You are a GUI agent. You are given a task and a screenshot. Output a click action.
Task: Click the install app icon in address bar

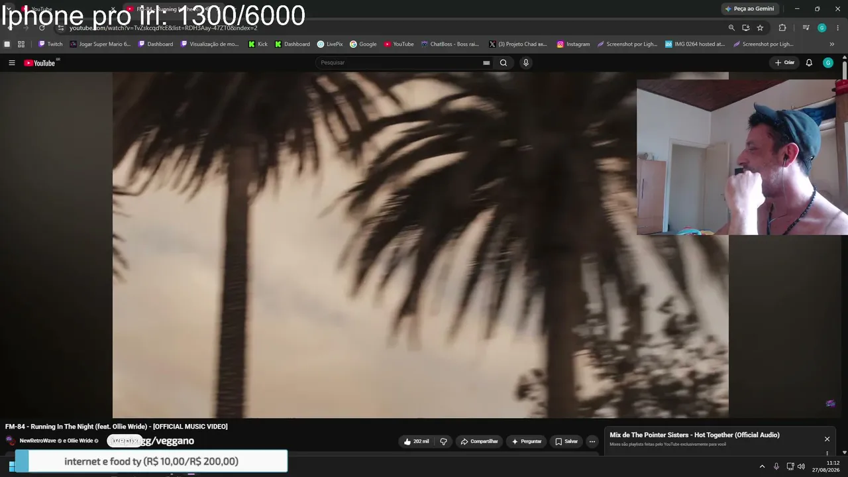[746, 28]
